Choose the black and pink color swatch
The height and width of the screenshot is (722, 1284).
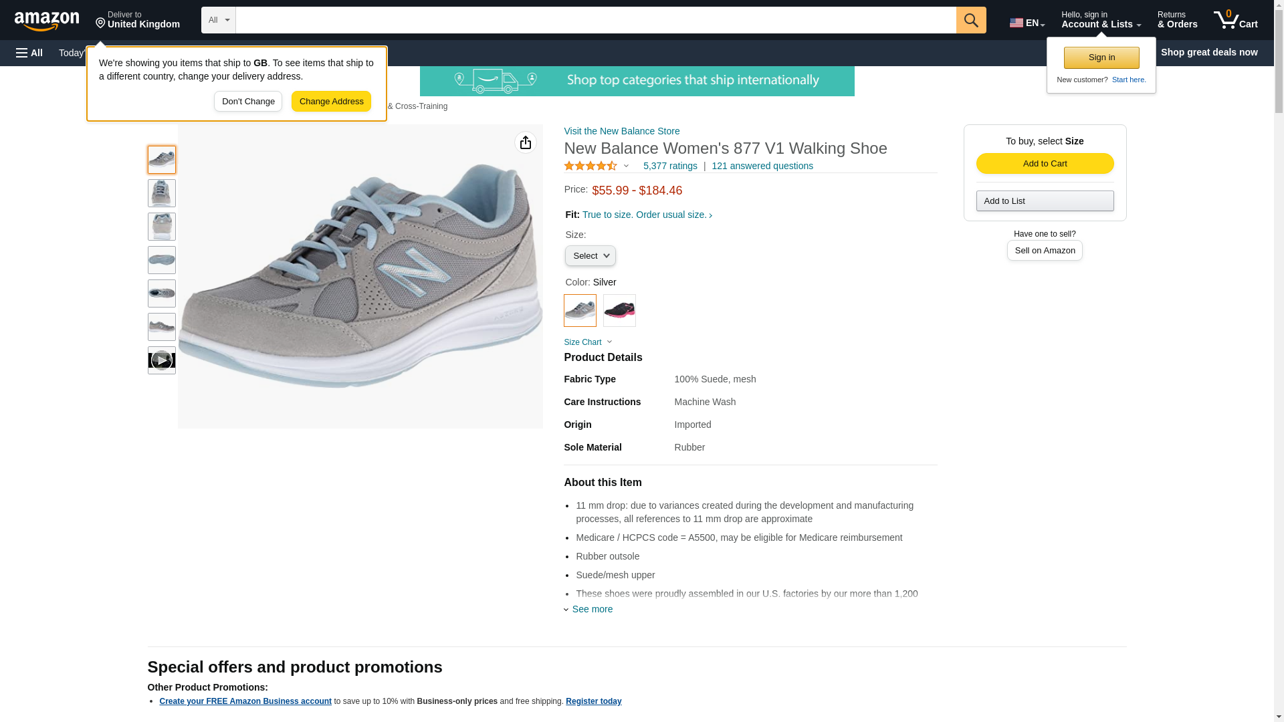point(619,311)
